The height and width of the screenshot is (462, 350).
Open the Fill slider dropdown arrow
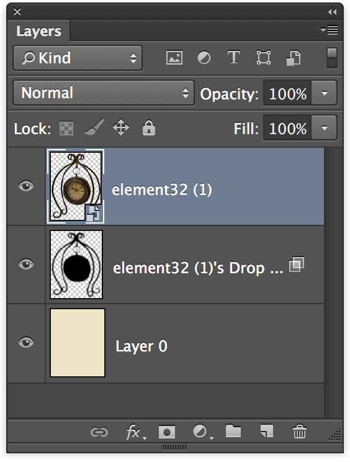[x=325, y=128]
